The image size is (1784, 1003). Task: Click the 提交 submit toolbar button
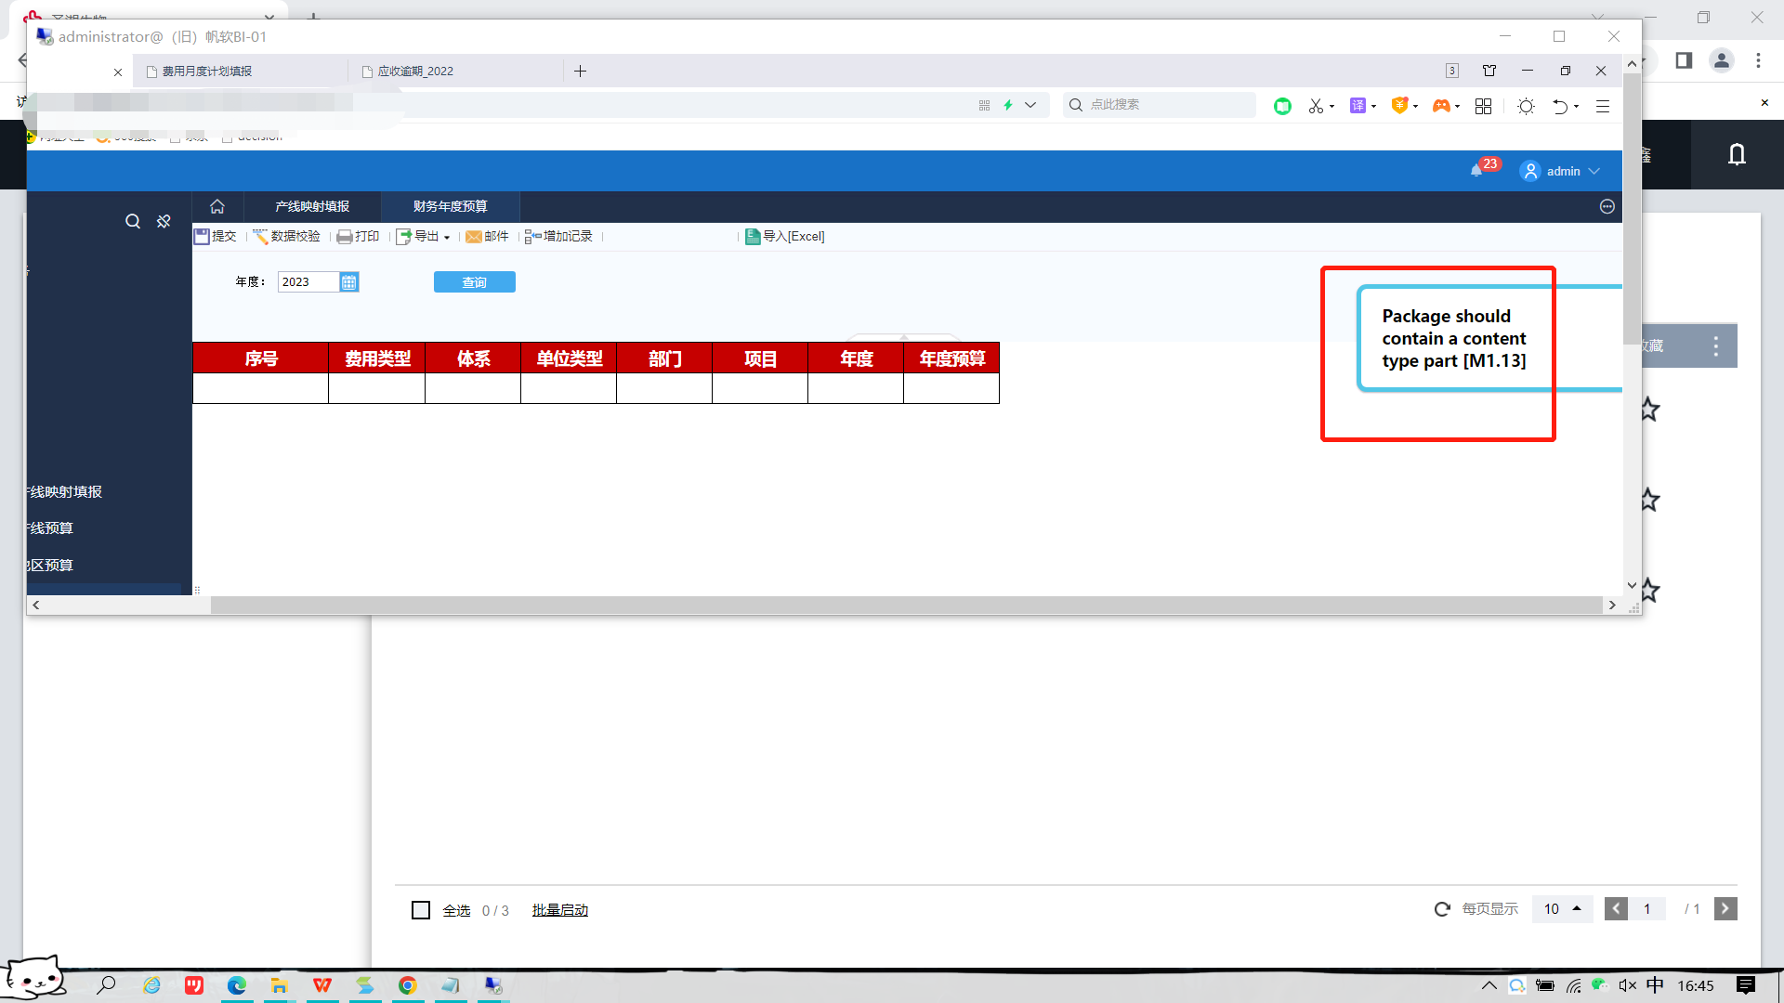click(216, 237)
